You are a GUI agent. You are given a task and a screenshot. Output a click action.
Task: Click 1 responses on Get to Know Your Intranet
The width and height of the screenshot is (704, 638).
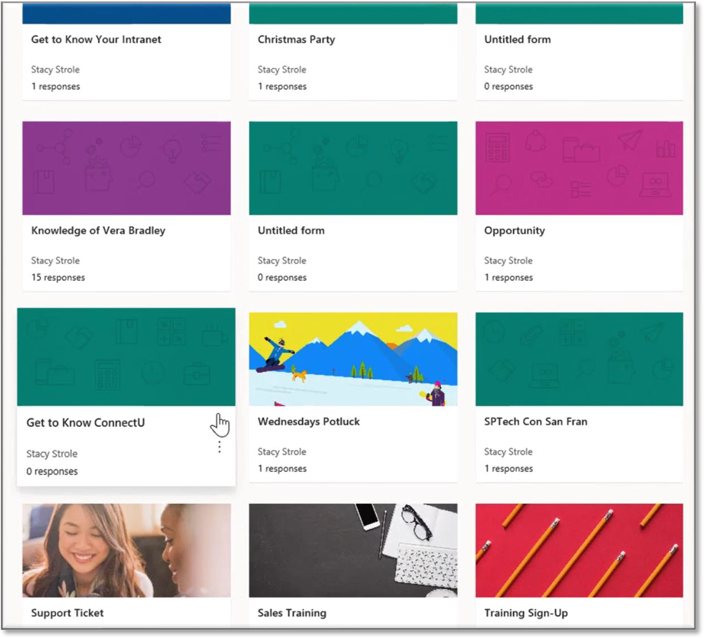pos(56,86)
